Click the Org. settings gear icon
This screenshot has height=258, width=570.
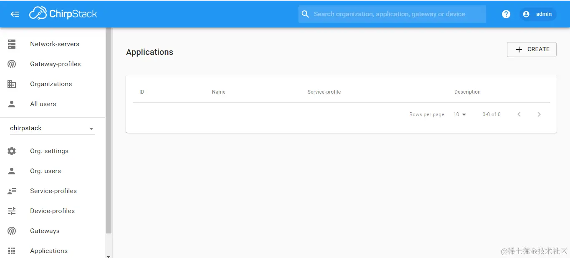[12, 151]
